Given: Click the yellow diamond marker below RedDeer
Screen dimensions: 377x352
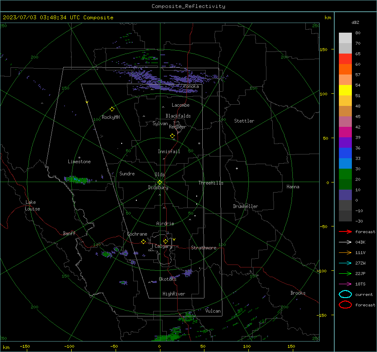Looking at the screenshot, I should (173, 136).
